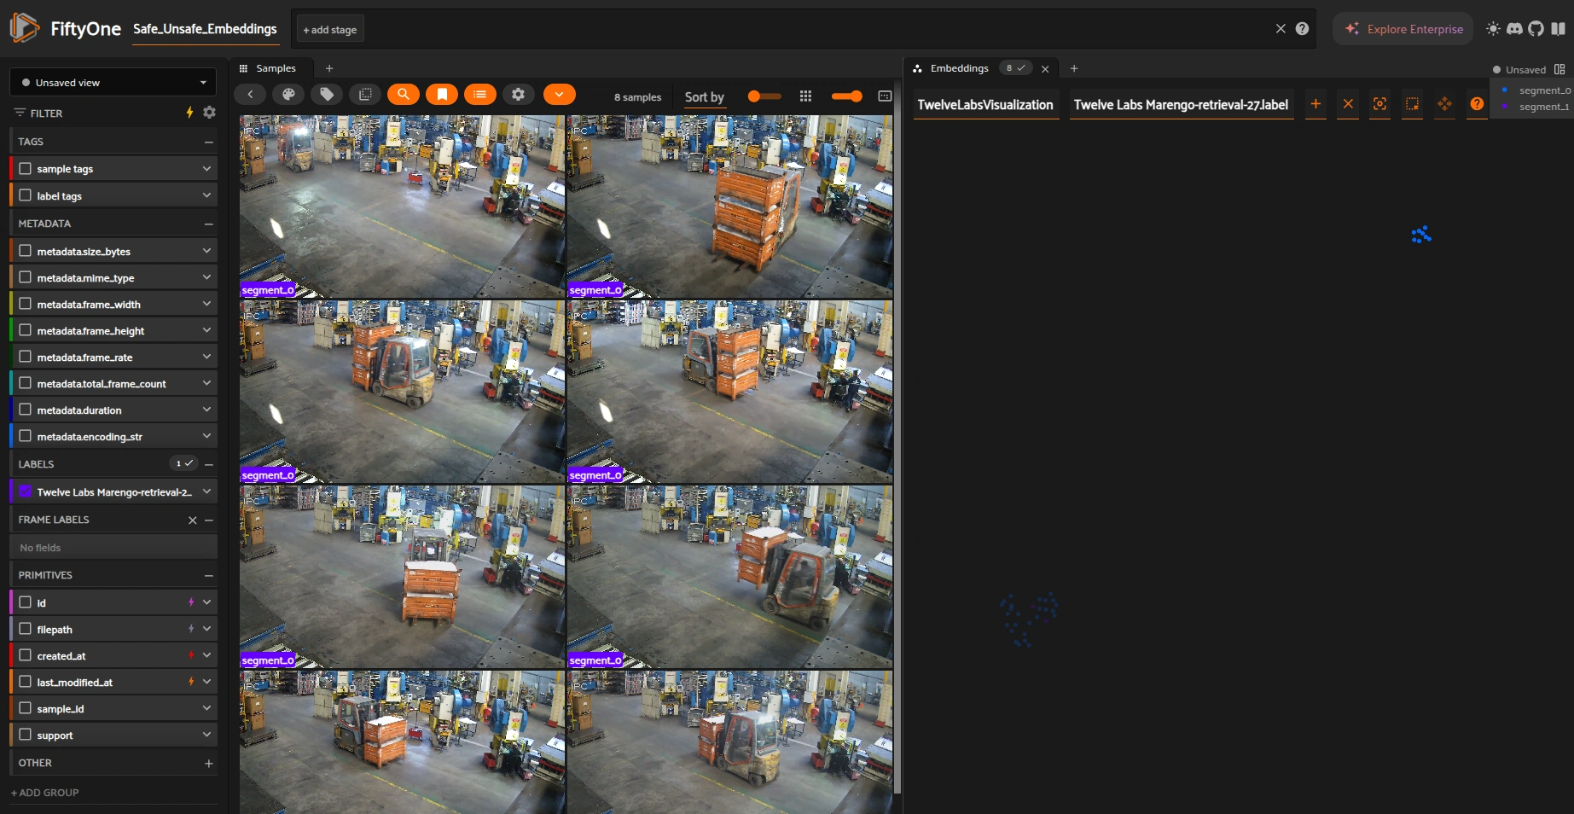This screenshot has width=1574, height=814.
Task: Close the Embeddings panel tab
Action: point(1045,69)
